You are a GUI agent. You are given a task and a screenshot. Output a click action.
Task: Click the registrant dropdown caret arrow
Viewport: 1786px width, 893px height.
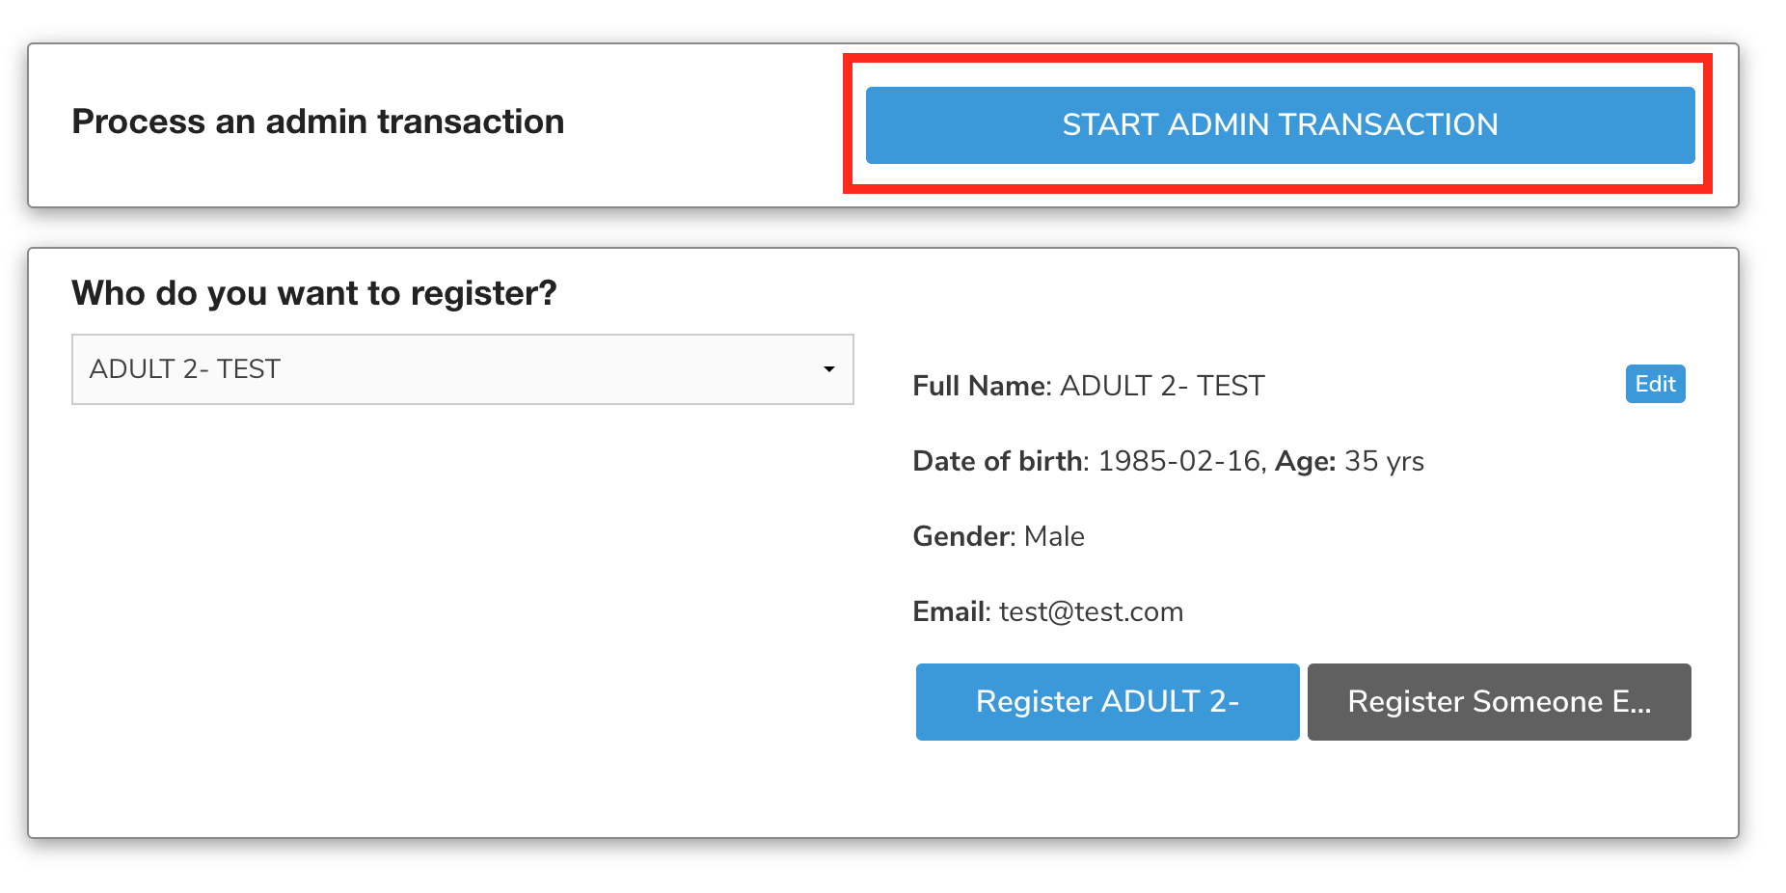point(828,369)
